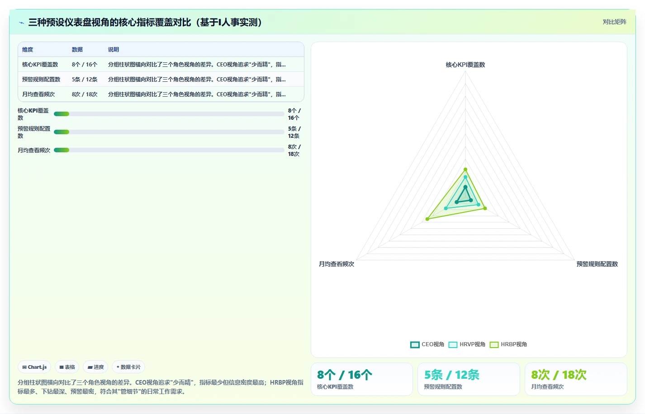
Task: Open the 8次 / 18次 data card
Action: tap(576, 379)
